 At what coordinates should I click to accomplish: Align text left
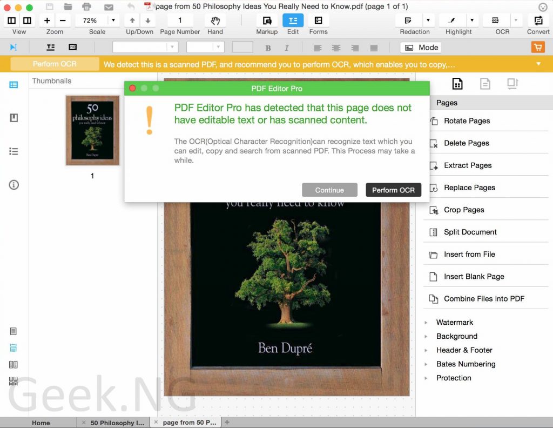click(x=318, y=48)
